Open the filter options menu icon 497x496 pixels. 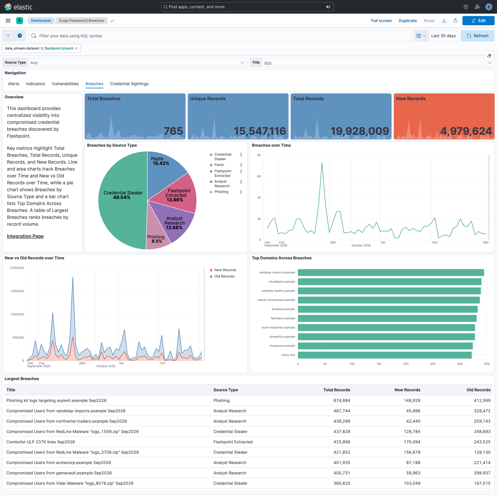pos(8,36)
